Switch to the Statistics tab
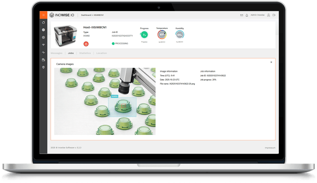 click(x=85, y=53)
